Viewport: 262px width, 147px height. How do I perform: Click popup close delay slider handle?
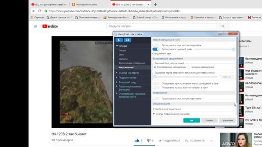(x=155, y=77)
